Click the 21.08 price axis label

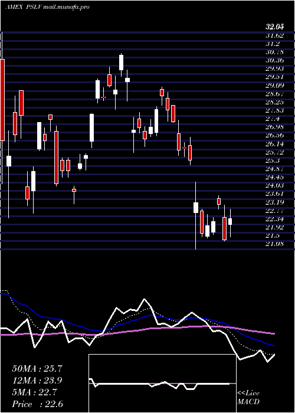[x=275, y=244]
